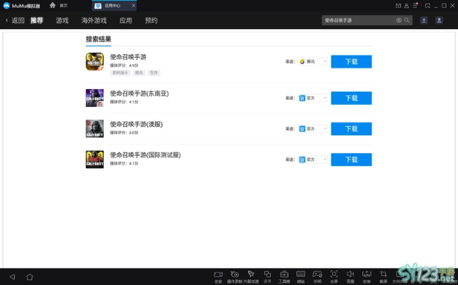Click the 使命召唤手游 title link
This screenshot has width=458, height=285.
[x=128, y=57]
